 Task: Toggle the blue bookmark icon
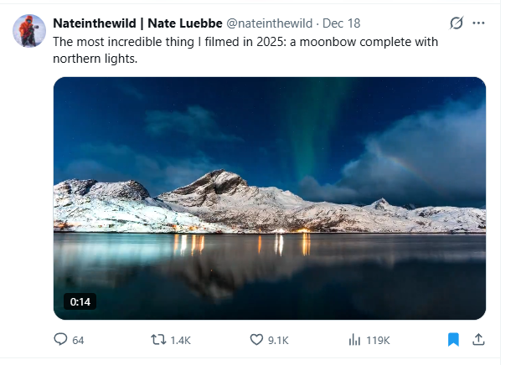[453, 340]
